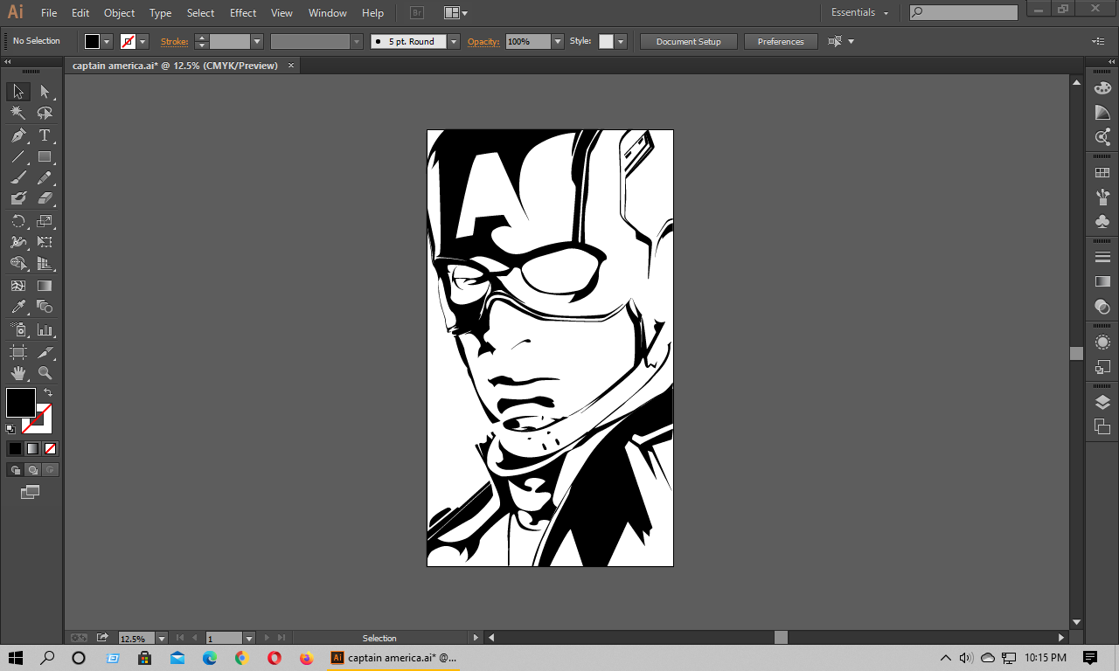Select the Slice tool
The image size is (1119, 671).
click(x=45, y=352)
